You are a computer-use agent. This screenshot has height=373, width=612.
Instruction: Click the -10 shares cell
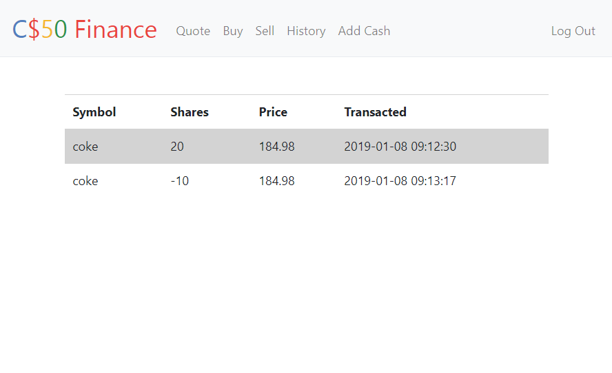(x=180, y=181)
